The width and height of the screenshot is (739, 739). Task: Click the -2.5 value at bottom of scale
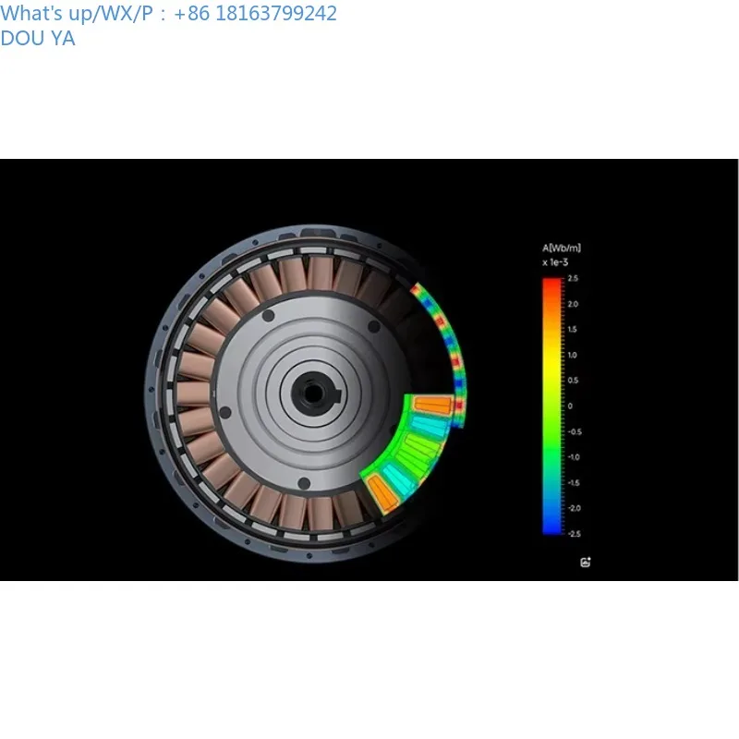tap(574, 534)
